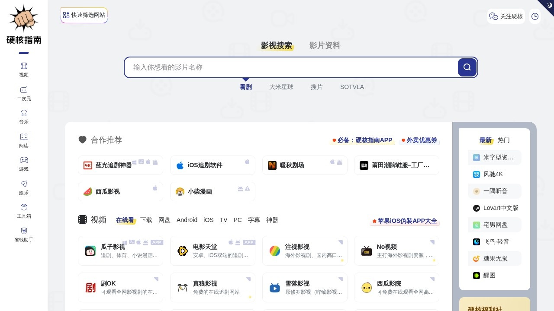Switch right panel to 热门
The width and height of the screenshot is (554, 311).
pyautogui.click(x=504, y=140)
